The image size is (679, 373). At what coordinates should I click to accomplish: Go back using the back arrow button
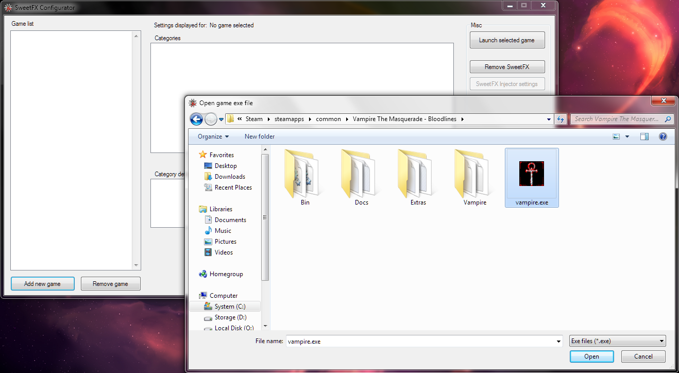tap(196, 119)
